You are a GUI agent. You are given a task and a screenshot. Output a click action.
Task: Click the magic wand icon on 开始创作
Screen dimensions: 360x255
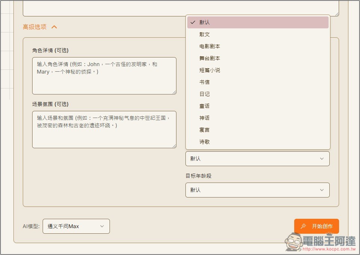pos(303,226)
